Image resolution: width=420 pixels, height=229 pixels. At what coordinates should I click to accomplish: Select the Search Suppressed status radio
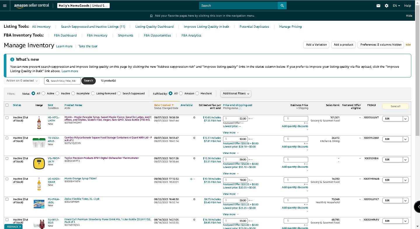click(x=119, y=93)
